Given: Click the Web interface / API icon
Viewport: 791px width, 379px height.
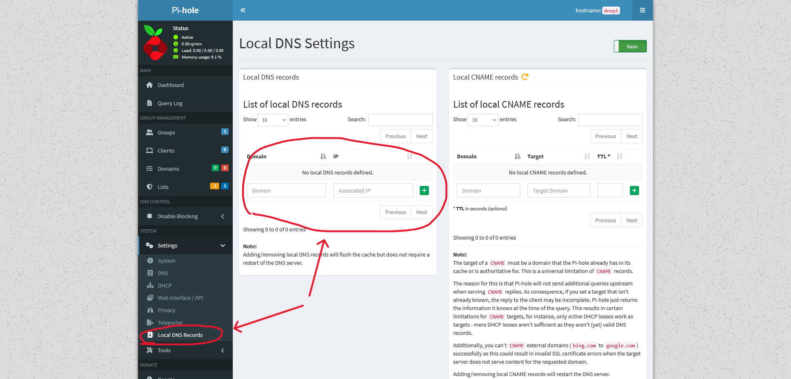Looking at the screenshot, I should click(x=150, y=298).
